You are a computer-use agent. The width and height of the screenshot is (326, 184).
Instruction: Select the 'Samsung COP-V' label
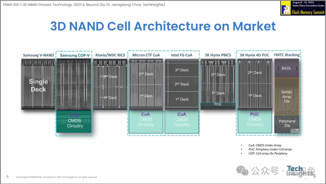click(75, 55)
